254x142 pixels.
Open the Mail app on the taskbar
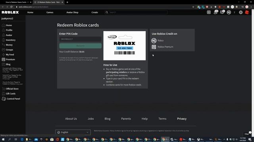pos(36,139)
